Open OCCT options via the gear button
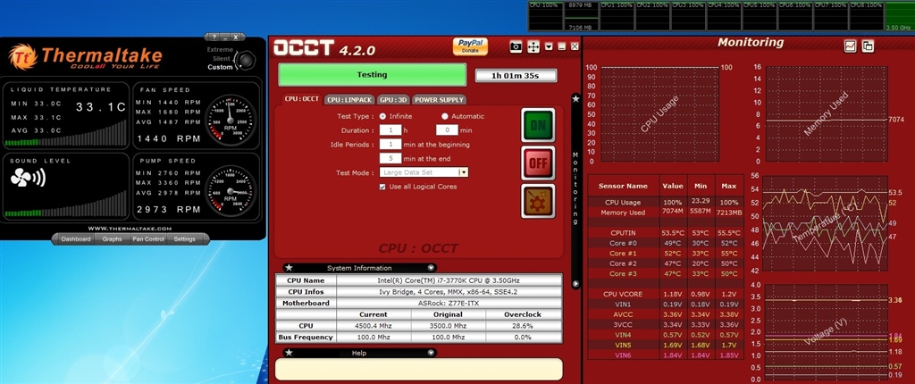This screenshot has width=915, height=384. coord(538,201)
